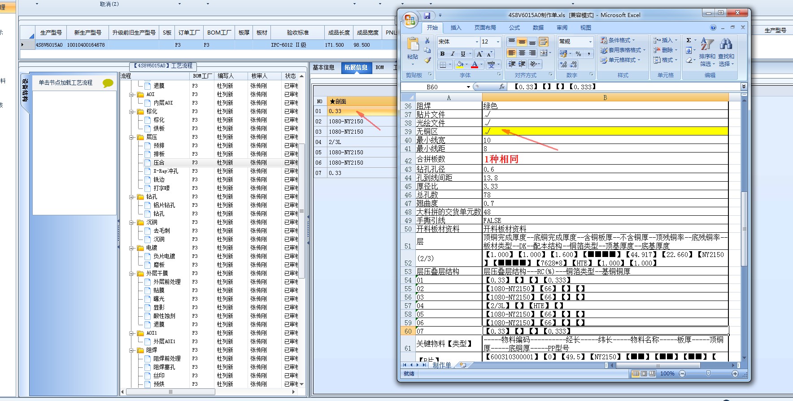Decrease font size with shrink-font icon

[489, 54]
